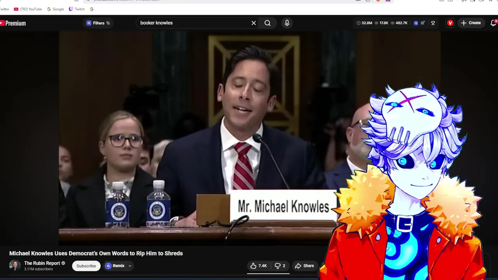Expand the Remix dropdown arrow
Image resolution: width=498 pixels, height=280 pixels.
click(130, 266)
